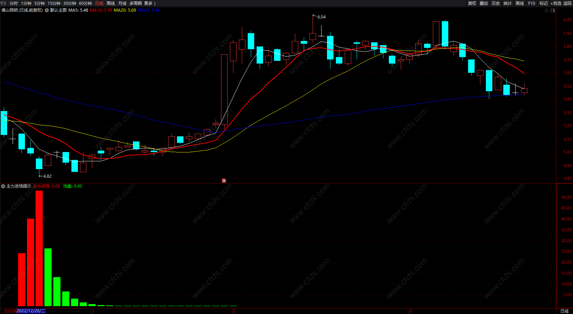Select the 60分钟 period tab
Image resolution: width=573 pixels, height=314 pixels.
tap(85, 3)
